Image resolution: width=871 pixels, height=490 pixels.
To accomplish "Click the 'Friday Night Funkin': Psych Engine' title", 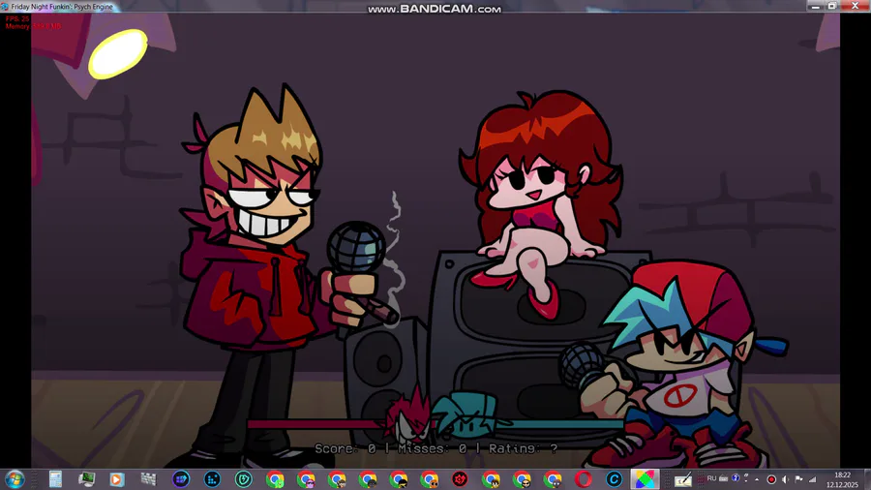I will [62, 7].
